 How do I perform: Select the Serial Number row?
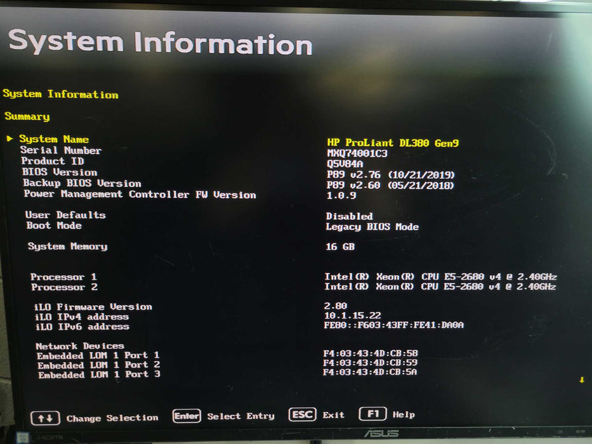point(61,150)
